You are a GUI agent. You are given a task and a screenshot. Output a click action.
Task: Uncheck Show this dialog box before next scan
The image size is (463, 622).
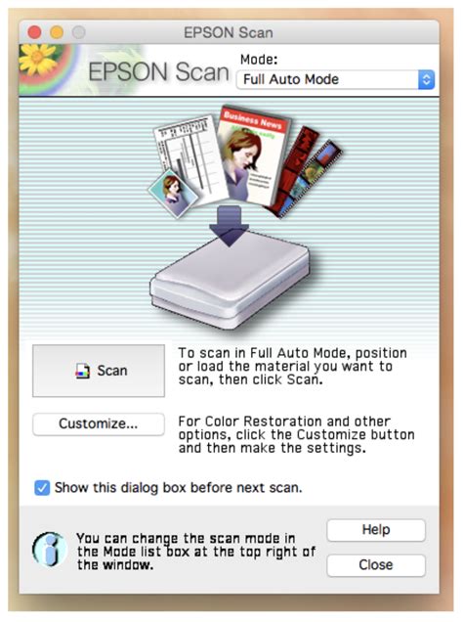click(42, 487)
